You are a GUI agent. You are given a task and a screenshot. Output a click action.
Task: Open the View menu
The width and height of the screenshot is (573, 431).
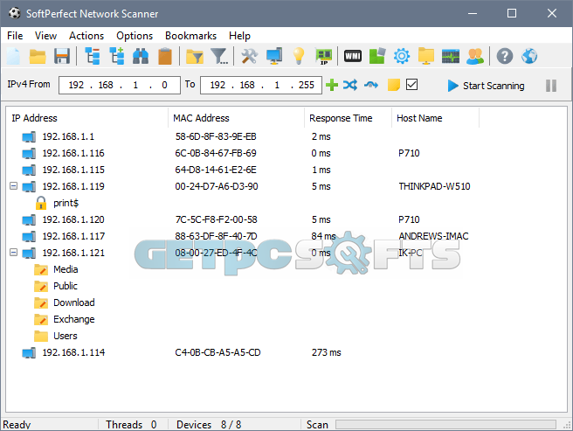[45, 36]
